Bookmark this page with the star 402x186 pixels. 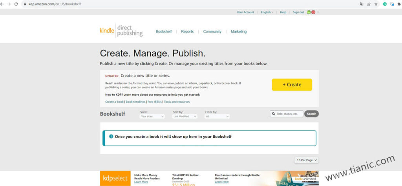pos(376,4)
